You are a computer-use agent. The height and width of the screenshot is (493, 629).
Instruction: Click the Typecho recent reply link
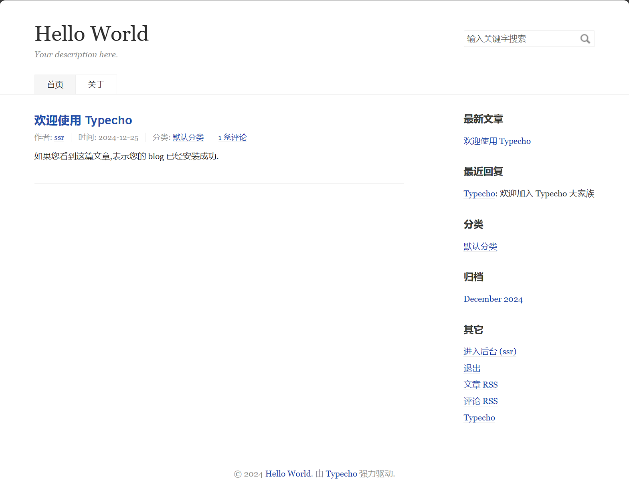click(479, 194)
